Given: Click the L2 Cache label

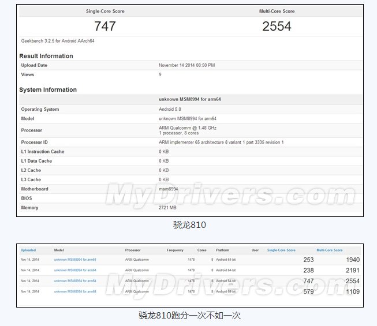Looking at the screenshot, I should pyautogui.click(x=31, y=170).
